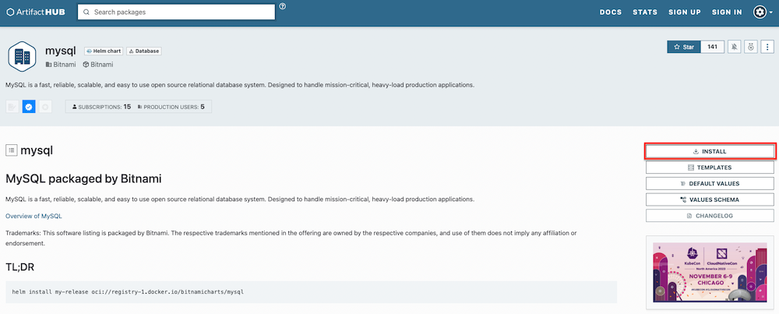Click the blue verified publisher badge

(29, 107)
